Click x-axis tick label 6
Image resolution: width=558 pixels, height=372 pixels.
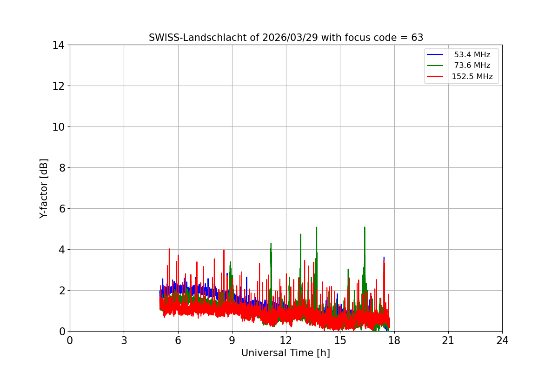click(178, 340)
